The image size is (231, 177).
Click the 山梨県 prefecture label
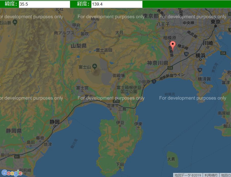pyautogui.click(x=79, y=46)
